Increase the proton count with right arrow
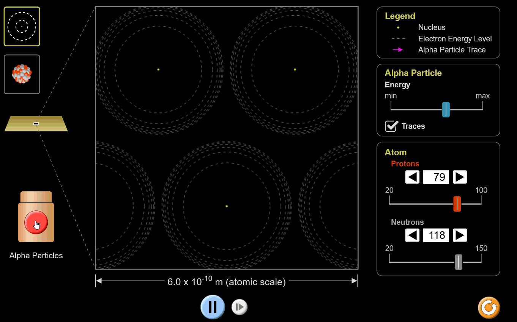 [460, 177]
